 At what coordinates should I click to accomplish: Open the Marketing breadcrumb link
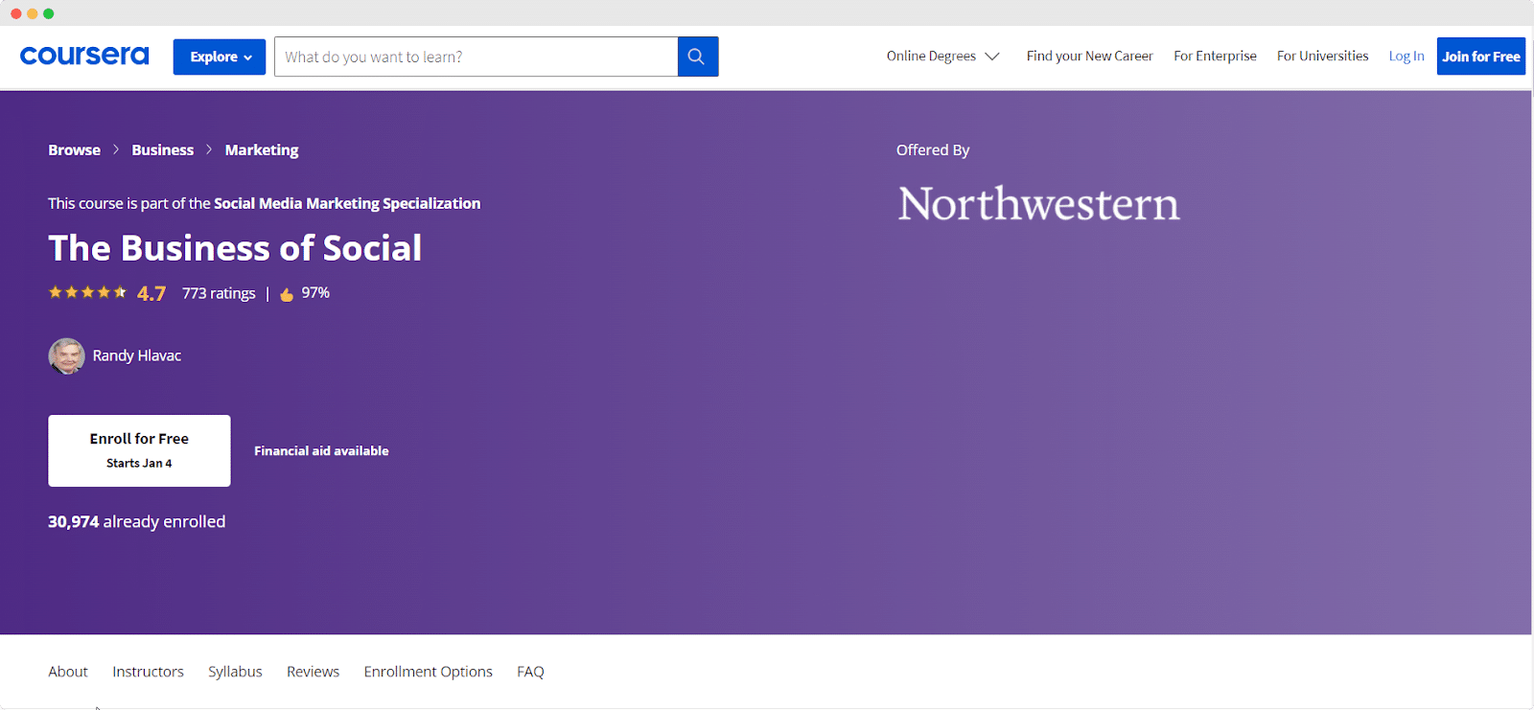[262, 149]
